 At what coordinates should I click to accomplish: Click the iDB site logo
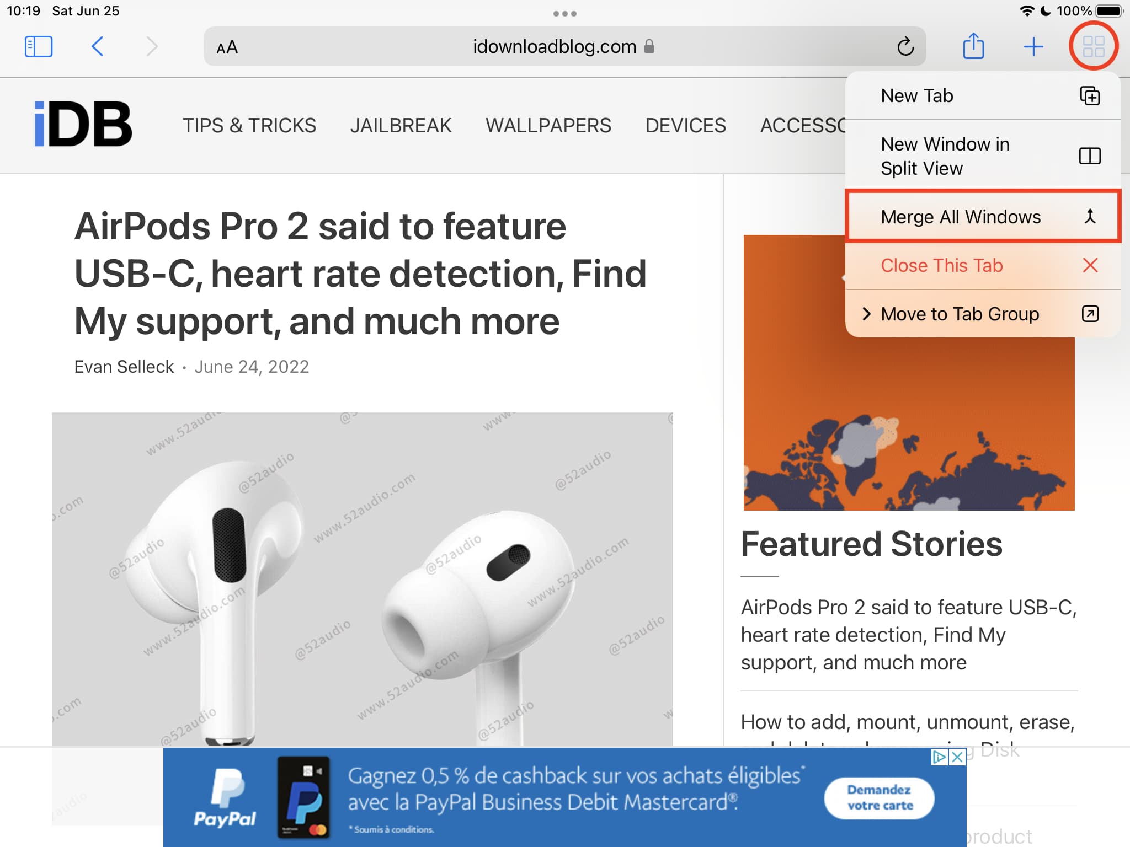[x=83, y=125]
